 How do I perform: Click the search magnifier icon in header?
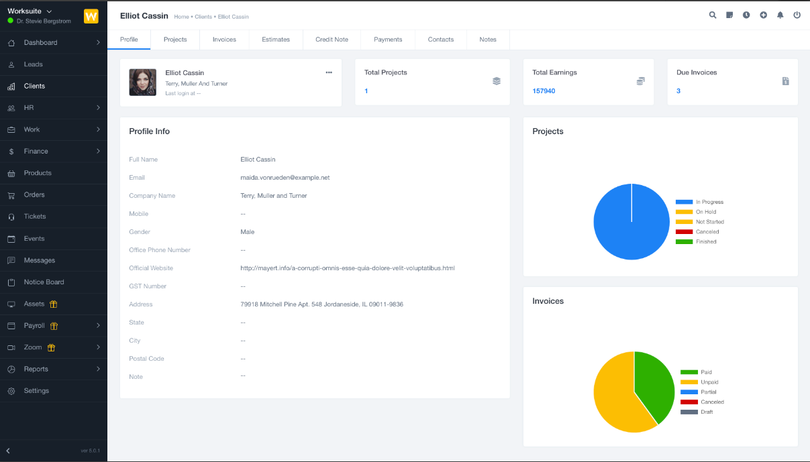(x=713, y=15)
